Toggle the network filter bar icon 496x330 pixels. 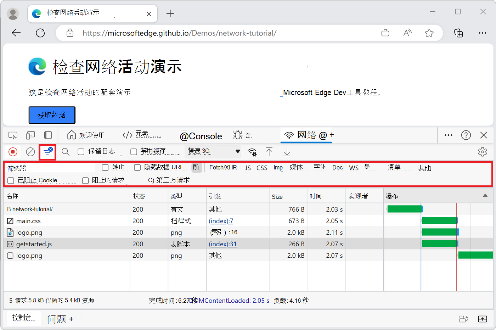click(47, 152)
